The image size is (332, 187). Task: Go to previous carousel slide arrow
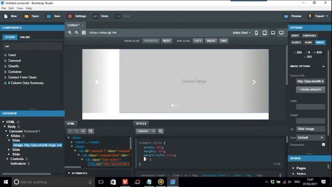97,82
